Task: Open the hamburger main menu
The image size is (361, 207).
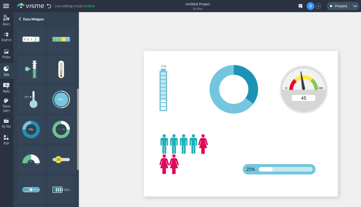Action: pos(6,6)
